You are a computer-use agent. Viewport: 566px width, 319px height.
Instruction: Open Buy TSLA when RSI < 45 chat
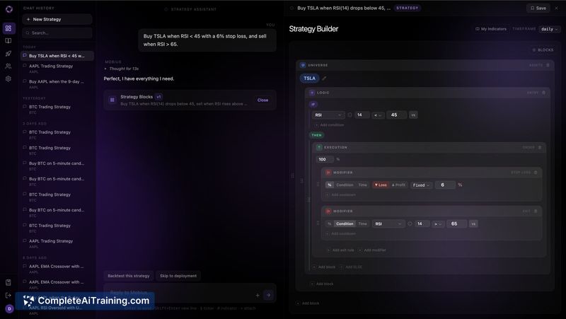click(57, 56)
